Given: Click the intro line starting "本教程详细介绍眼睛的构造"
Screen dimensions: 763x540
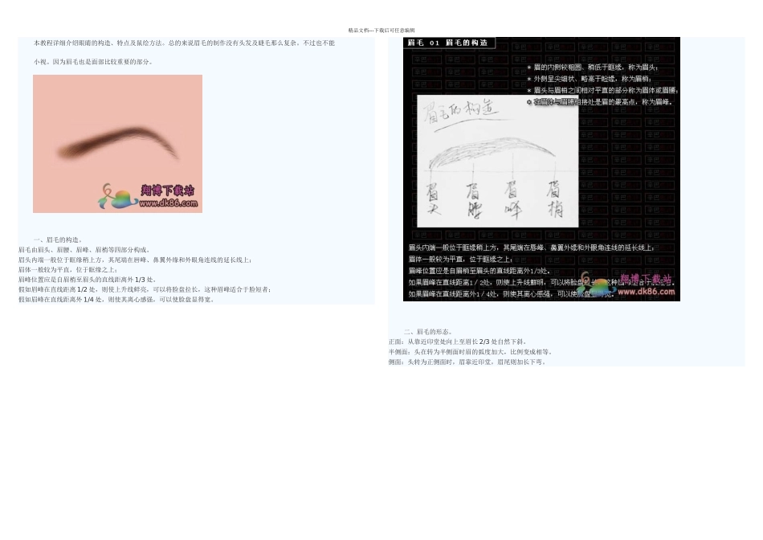Looking at the screenshot, I should point(184,43).
